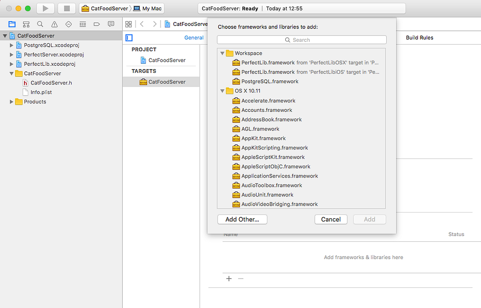Open the Breakpoint navigator
Screen dimensions: 481x308
point(97,24)
